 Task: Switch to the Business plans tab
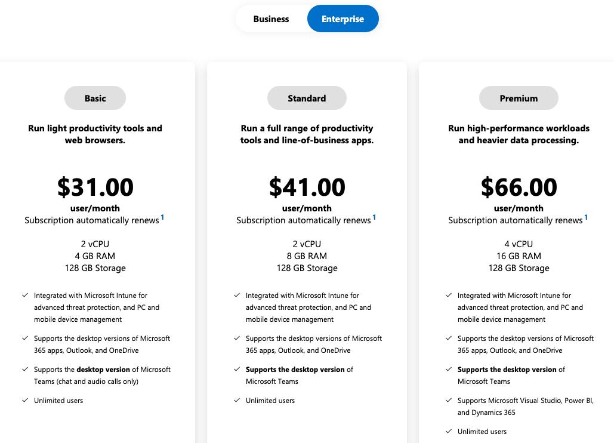(x=271, y=19)
